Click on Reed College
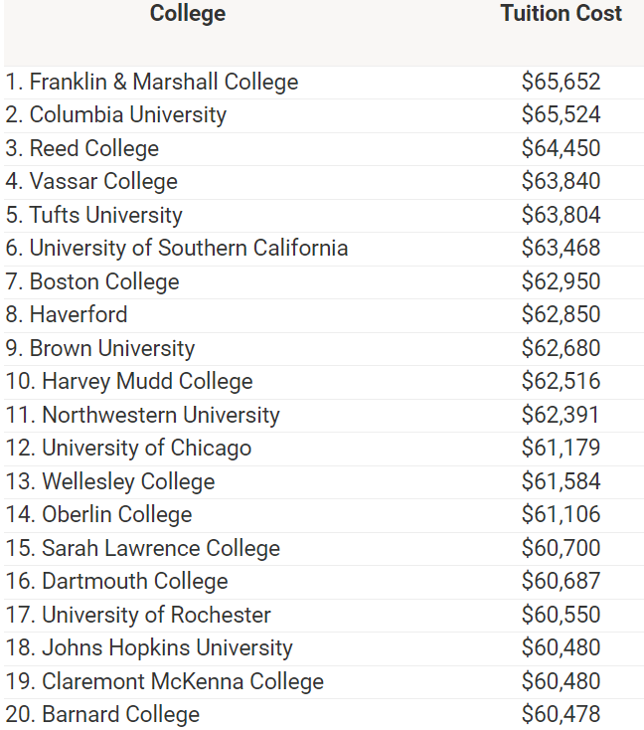This screenshot has width=644, height=730. pyautogui.click(x=82, y=148)
